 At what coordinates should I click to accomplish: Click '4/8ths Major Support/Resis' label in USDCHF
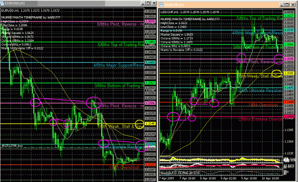click(x=257, y=33)
